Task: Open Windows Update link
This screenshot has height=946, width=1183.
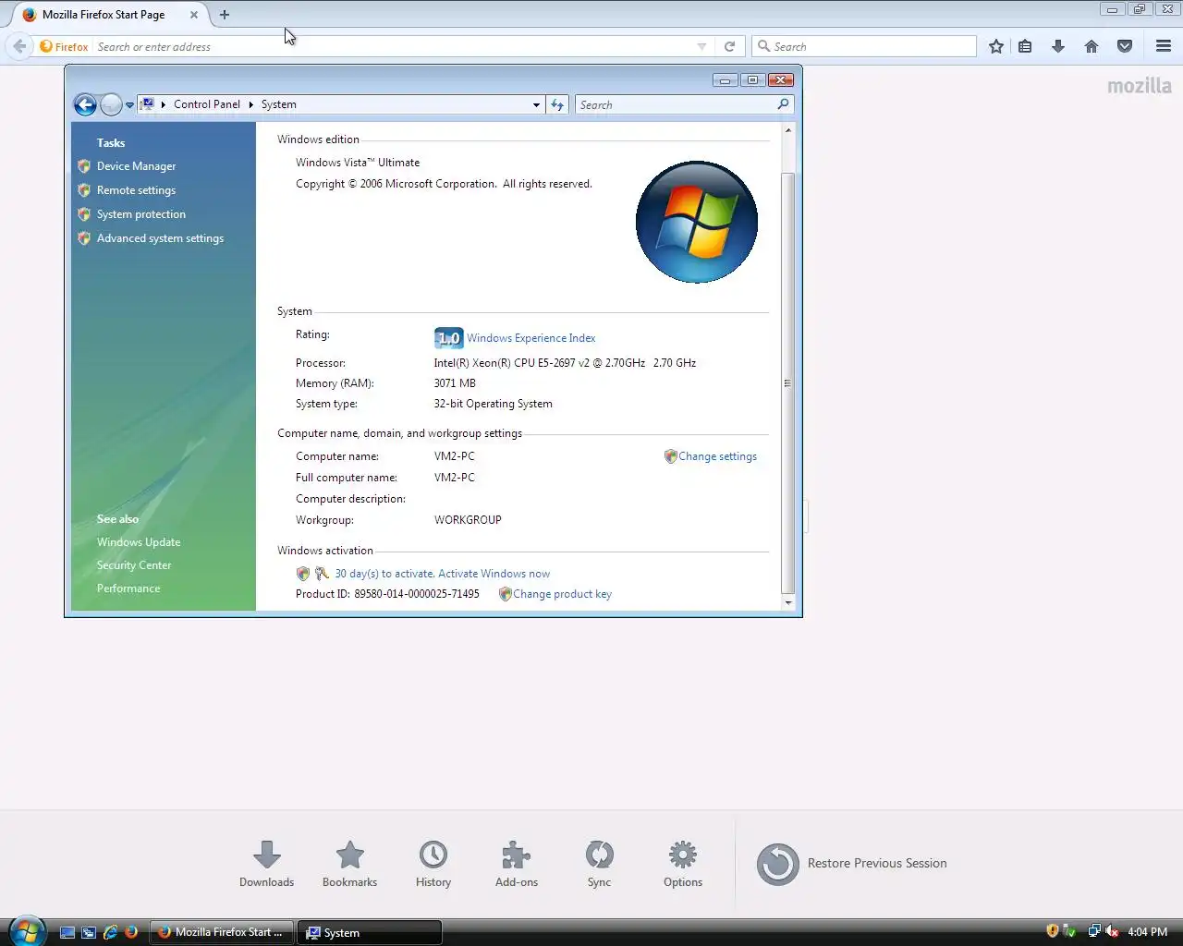Action: pyautogui.click(x=139, y=542)
